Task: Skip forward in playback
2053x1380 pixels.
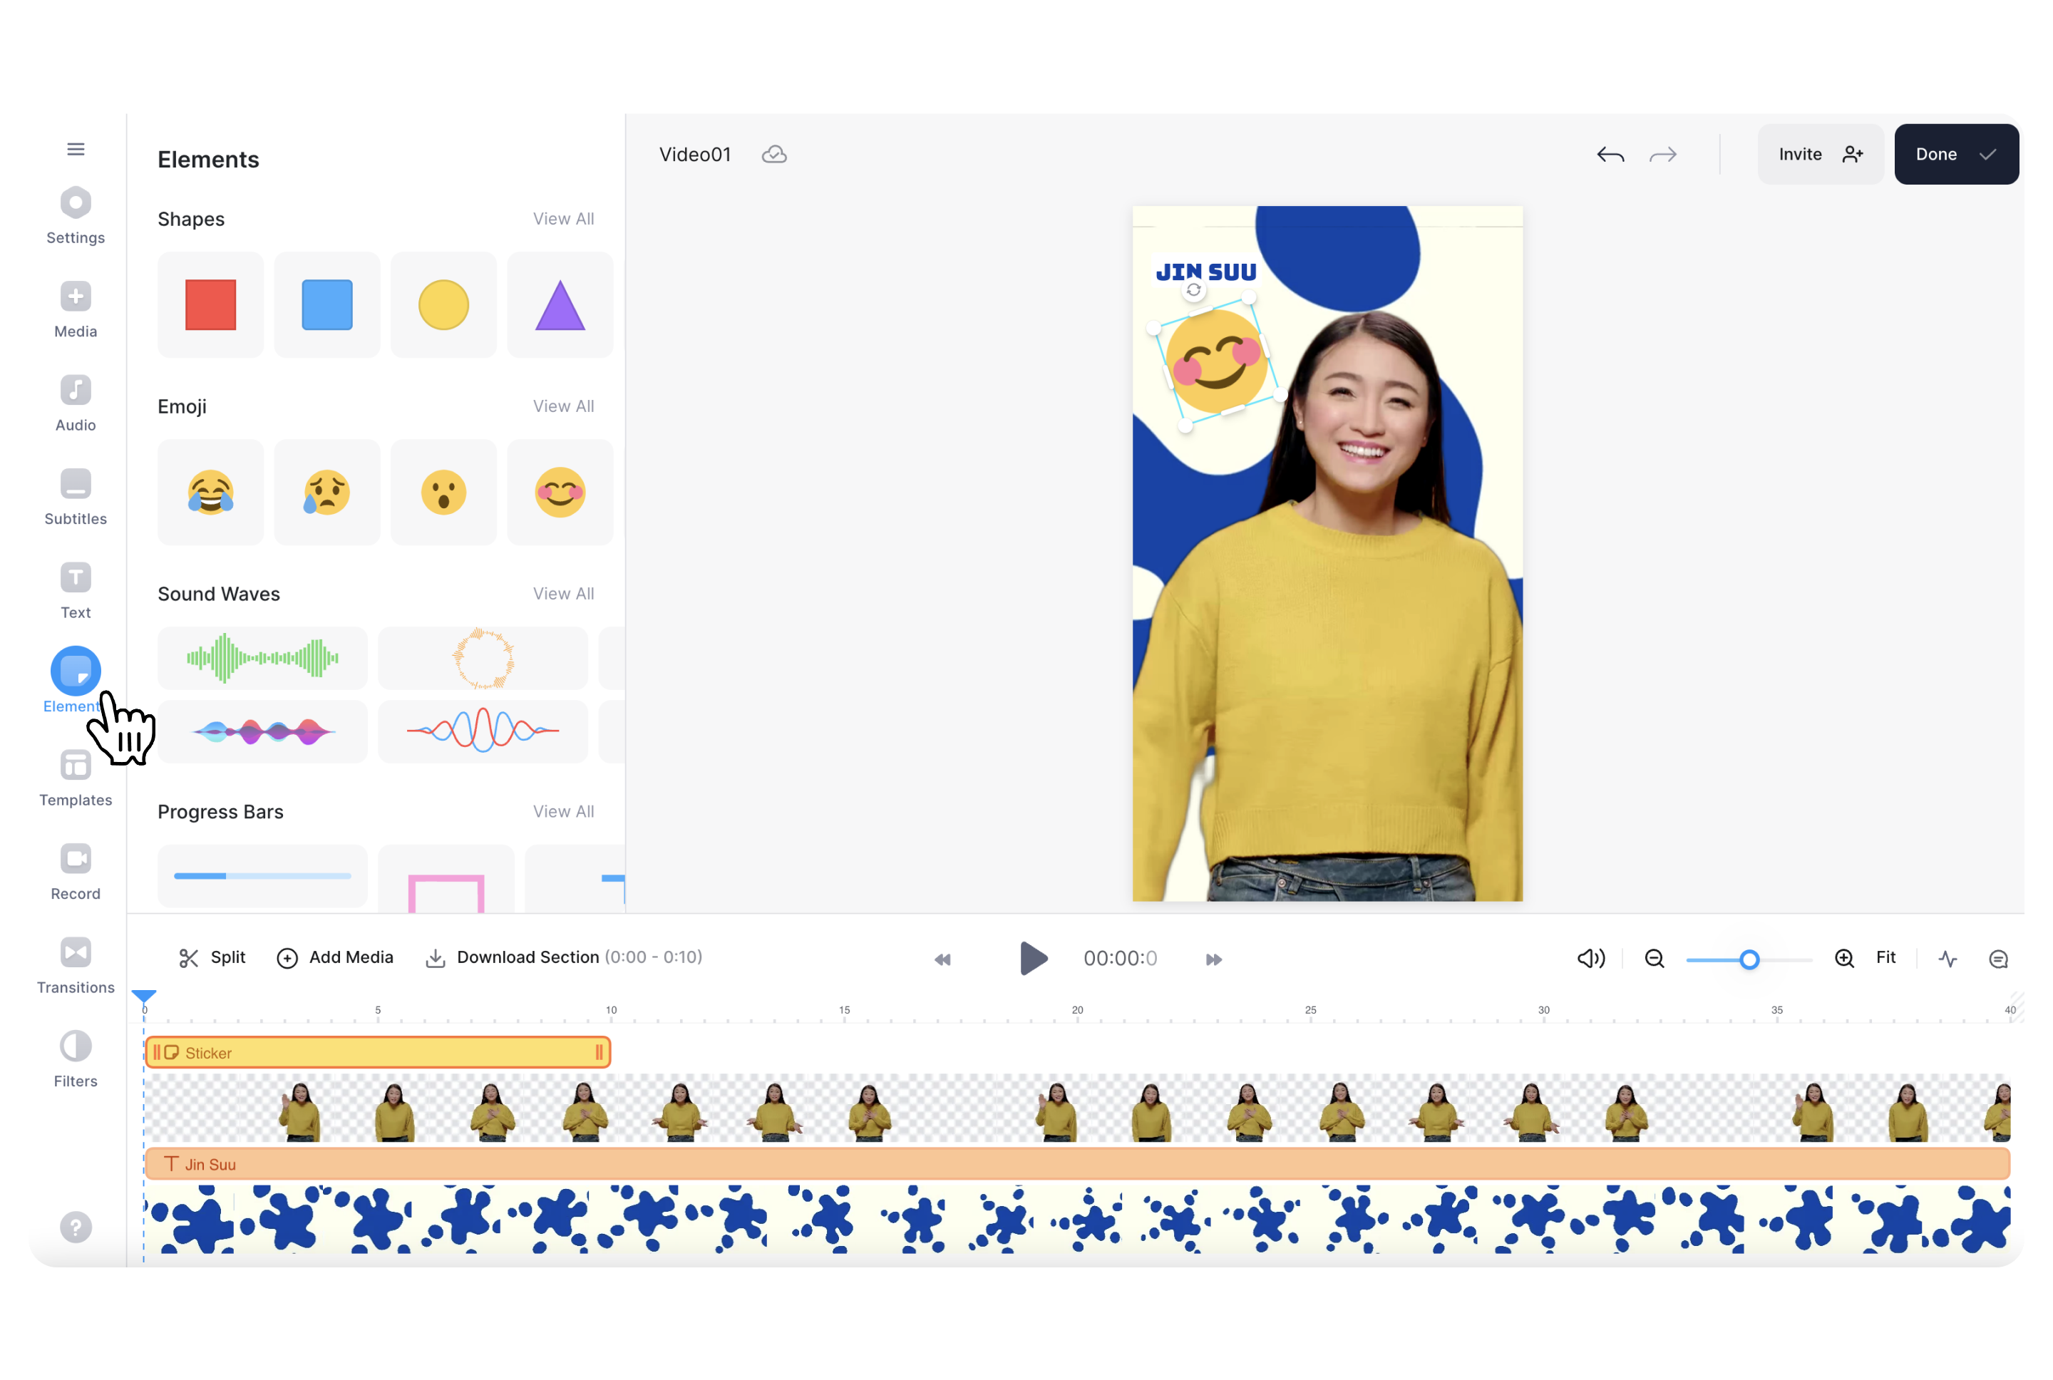Action: point(1213,959)
